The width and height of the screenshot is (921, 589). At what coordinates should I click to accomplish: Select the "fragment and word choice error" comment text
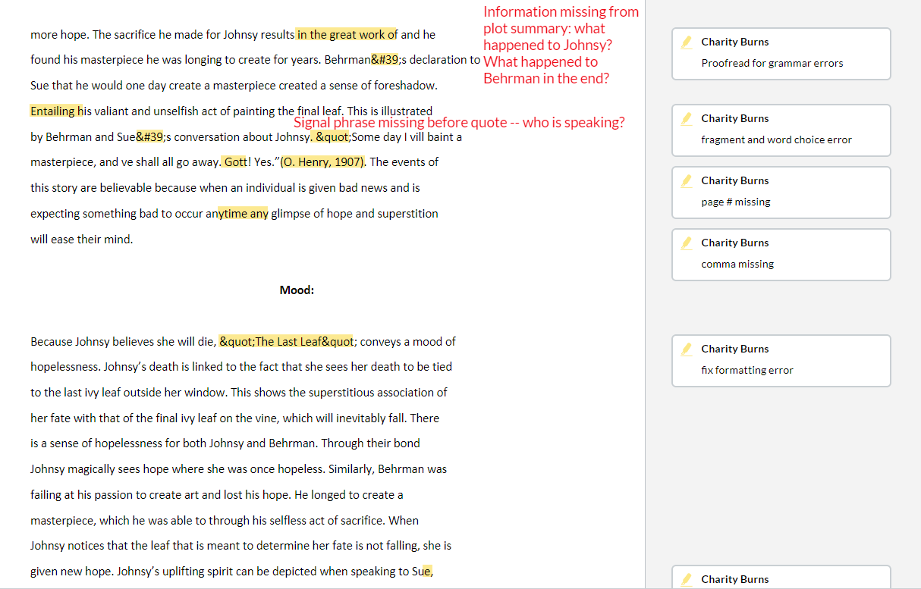[776, 140]
